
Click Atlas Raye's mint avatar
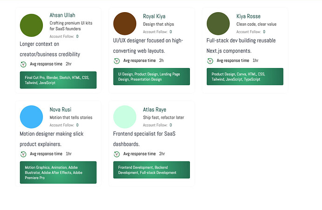coord(125,117)
